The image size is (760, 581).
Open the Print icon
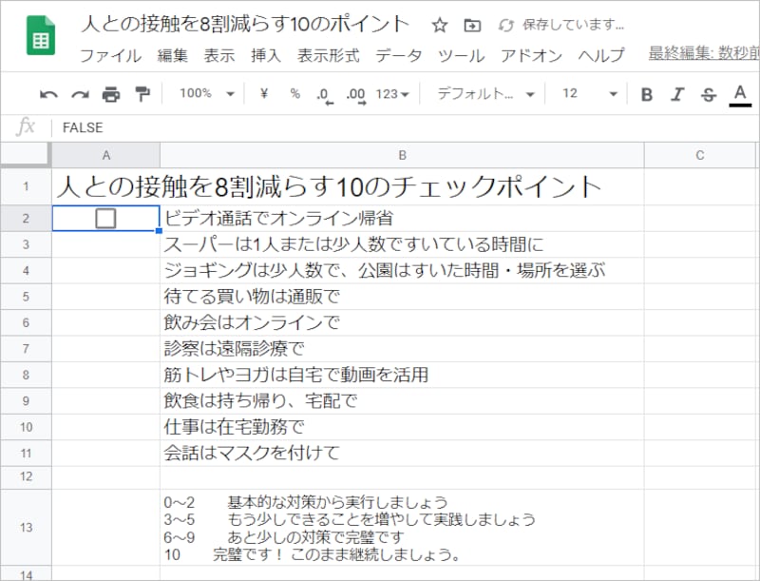tap(109, 94)
